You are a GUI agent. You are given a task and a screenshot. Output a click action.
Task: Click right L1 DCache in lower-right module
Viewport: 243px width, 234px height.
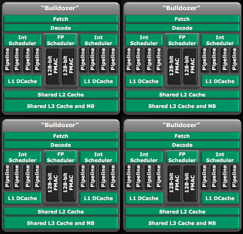click(x=220, y=198)
